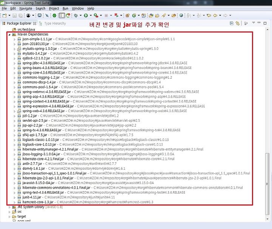272x229 pixels.
Task: Expand the target folder node
Action: [x=9, y=217]
